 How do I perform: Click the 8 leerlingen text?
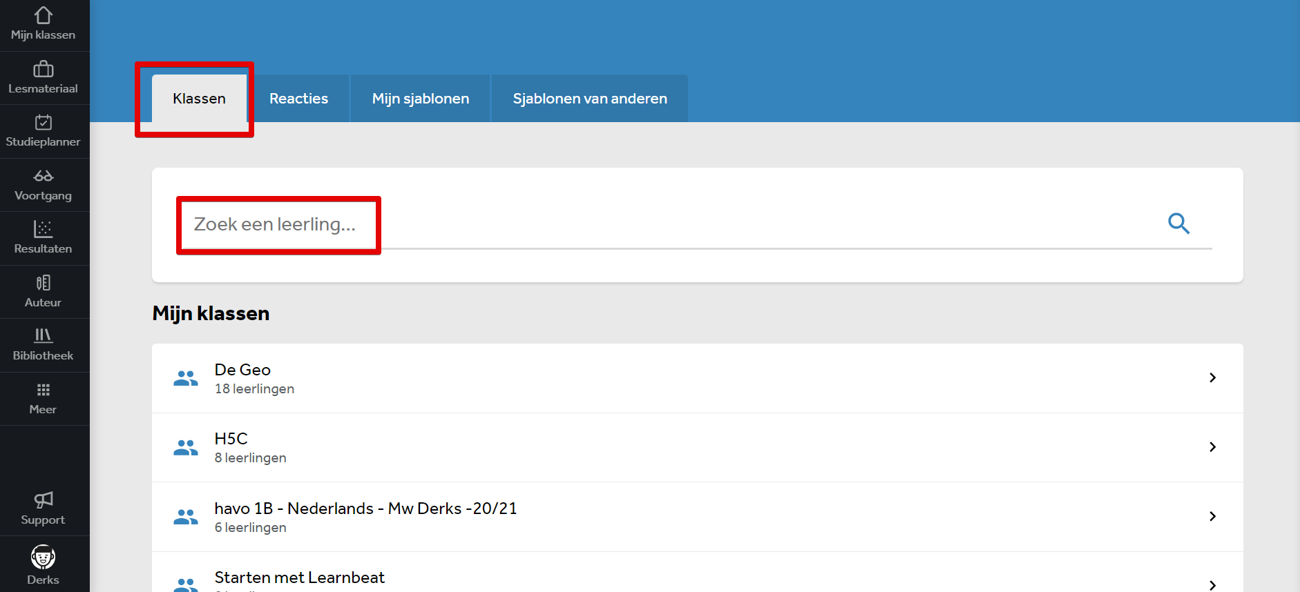pos(250,458)
